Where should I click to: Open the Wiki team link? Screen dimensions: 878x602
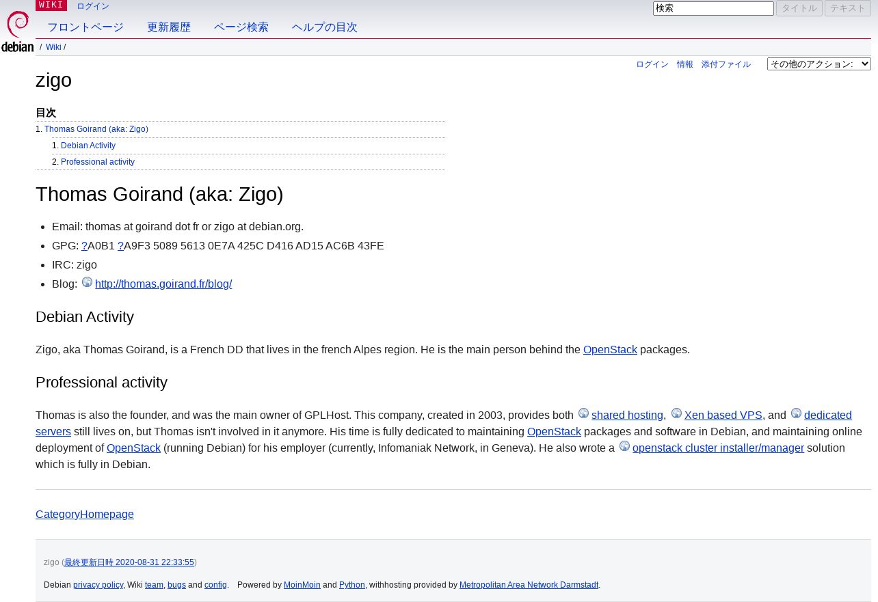[154, 585]
